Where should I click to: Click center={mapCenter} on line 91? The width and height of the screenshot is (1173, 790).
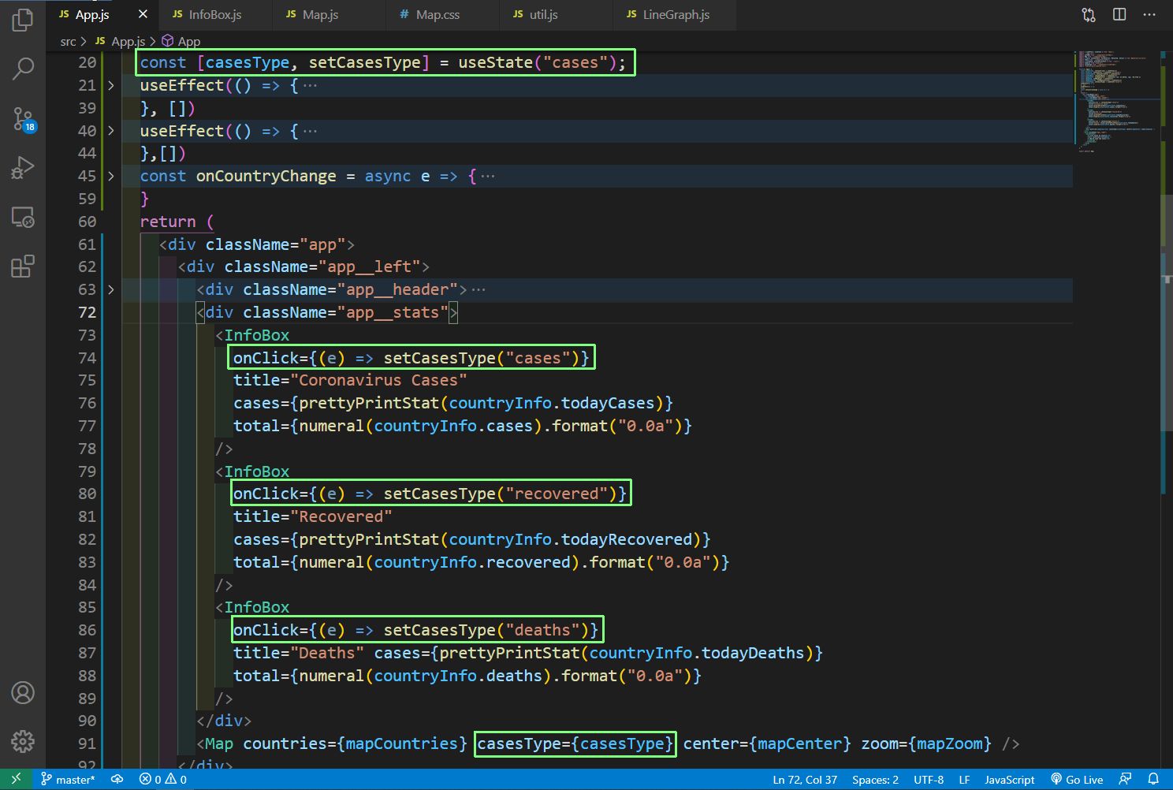coord(767,743)
